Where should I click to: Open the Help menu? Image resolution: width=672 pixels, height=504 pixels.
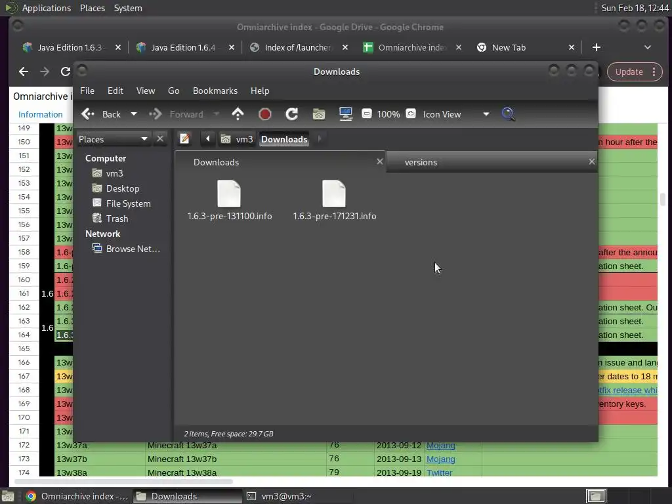tap(260, 91)
